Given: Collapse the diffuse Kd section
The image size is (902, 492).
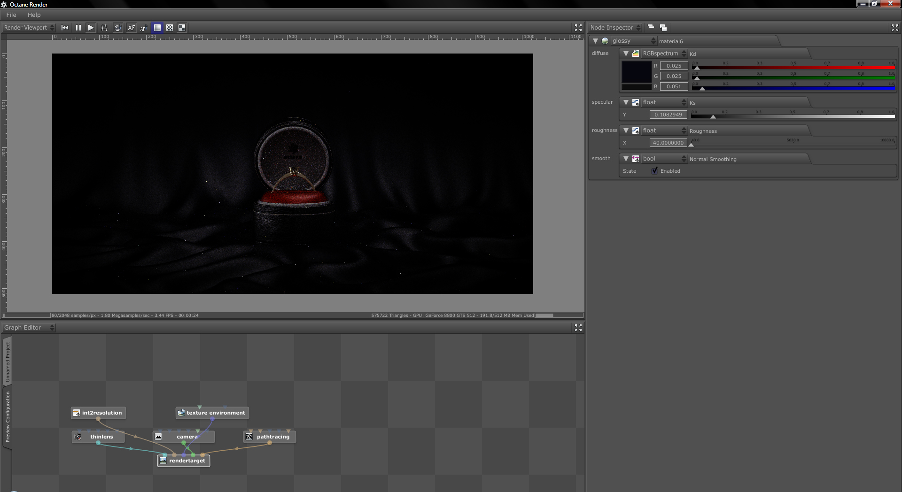Looking at the screenshot, I should click(626, 54).
